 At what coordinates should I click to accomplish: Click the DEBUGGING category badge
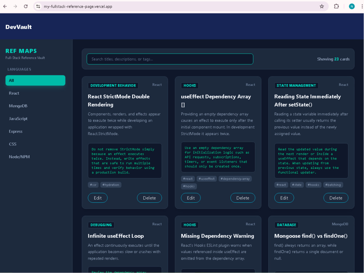tap(101, 225)
